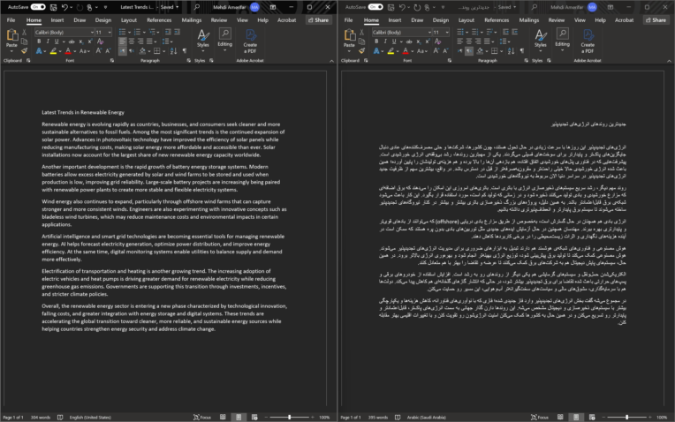Open the Styles gallery in the left window
The height and width of the screenshot is (422, 675).
[202, 41]
